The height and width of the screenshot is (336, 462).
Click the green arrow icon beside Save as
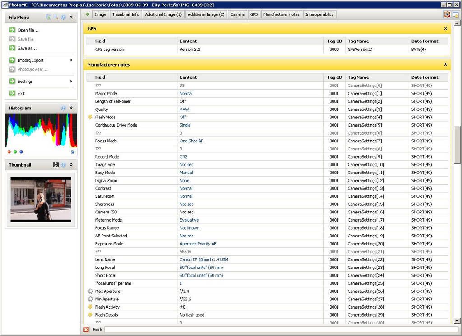(12, 48)
